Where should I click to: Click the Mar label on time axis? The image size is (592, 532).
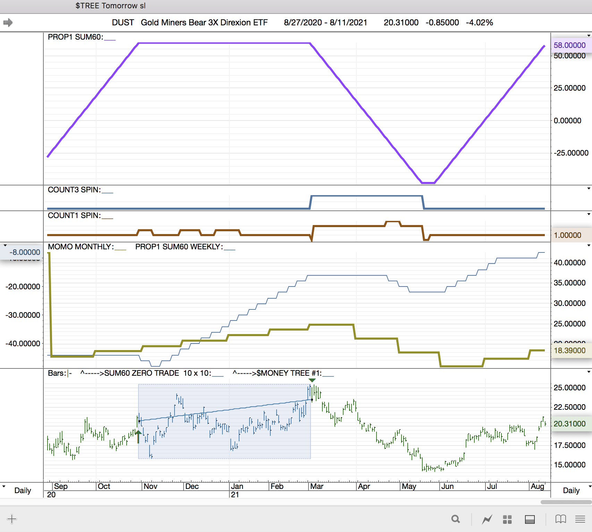(x=317, y=486)
